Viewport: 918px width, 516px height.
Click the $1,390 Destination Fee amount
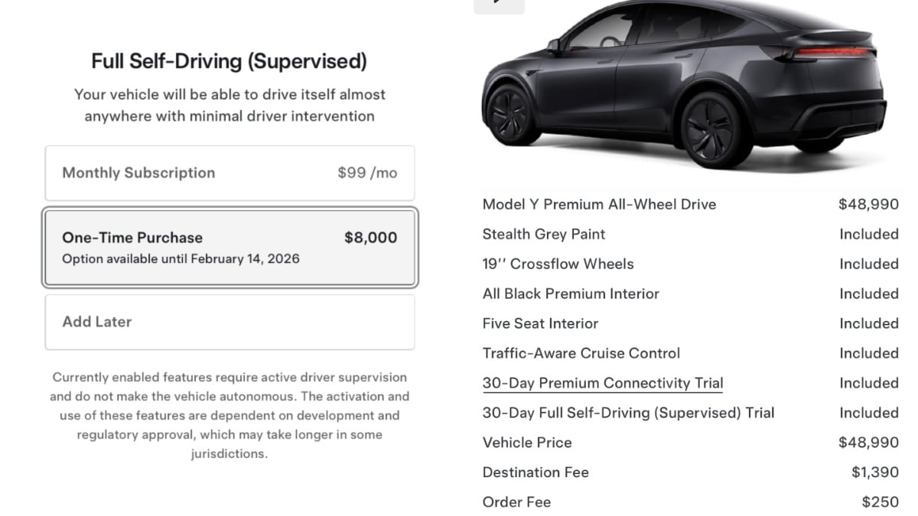click(874, 472)
